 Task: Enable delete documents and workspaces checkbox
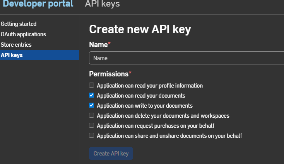click(x=91, y=115)
